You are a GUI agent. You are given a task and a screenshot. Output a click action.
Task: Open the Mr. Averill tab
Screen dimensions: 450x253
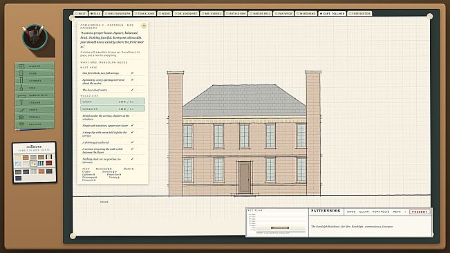pyautogui.click(x=212, y=14)
